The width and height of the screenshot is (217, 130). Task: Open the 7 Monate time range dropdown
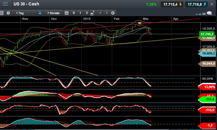[x=53, y=13]
